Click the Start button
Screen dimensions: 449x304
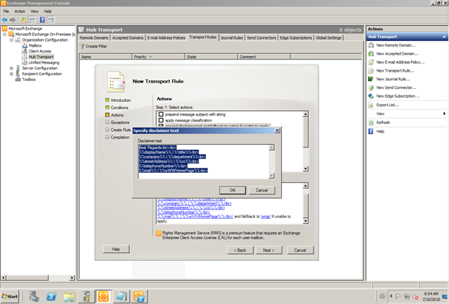pyautogui.click(x=10, y=297)
